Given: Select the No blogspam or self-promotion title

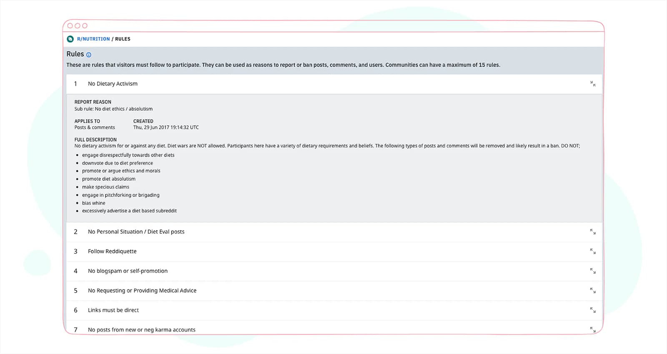Looking at the screenshot, I should [128, 271].
